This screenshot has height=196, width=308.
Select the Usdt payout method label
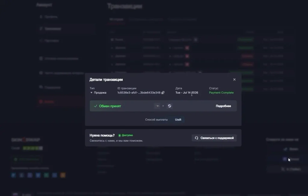coord(178,120)
